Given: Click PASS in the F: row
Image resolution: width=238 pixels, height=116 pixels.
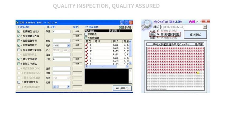Looking at the screenshot, I should click(116, 45).
